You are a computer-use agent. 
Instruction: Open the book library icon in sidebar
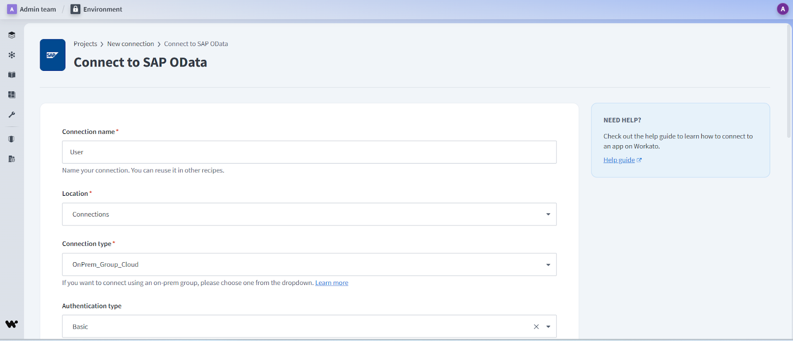click(12, 75)
